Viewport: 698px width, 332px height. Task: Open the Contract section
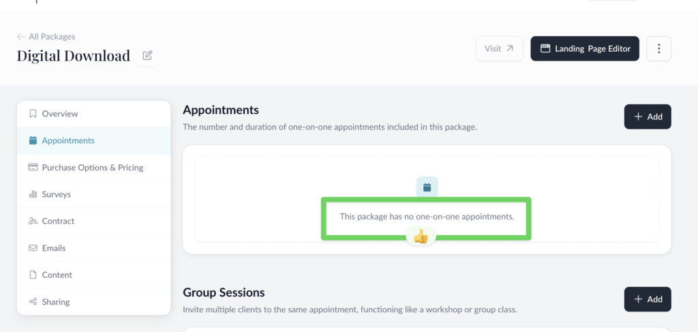[x=58, y=221]
